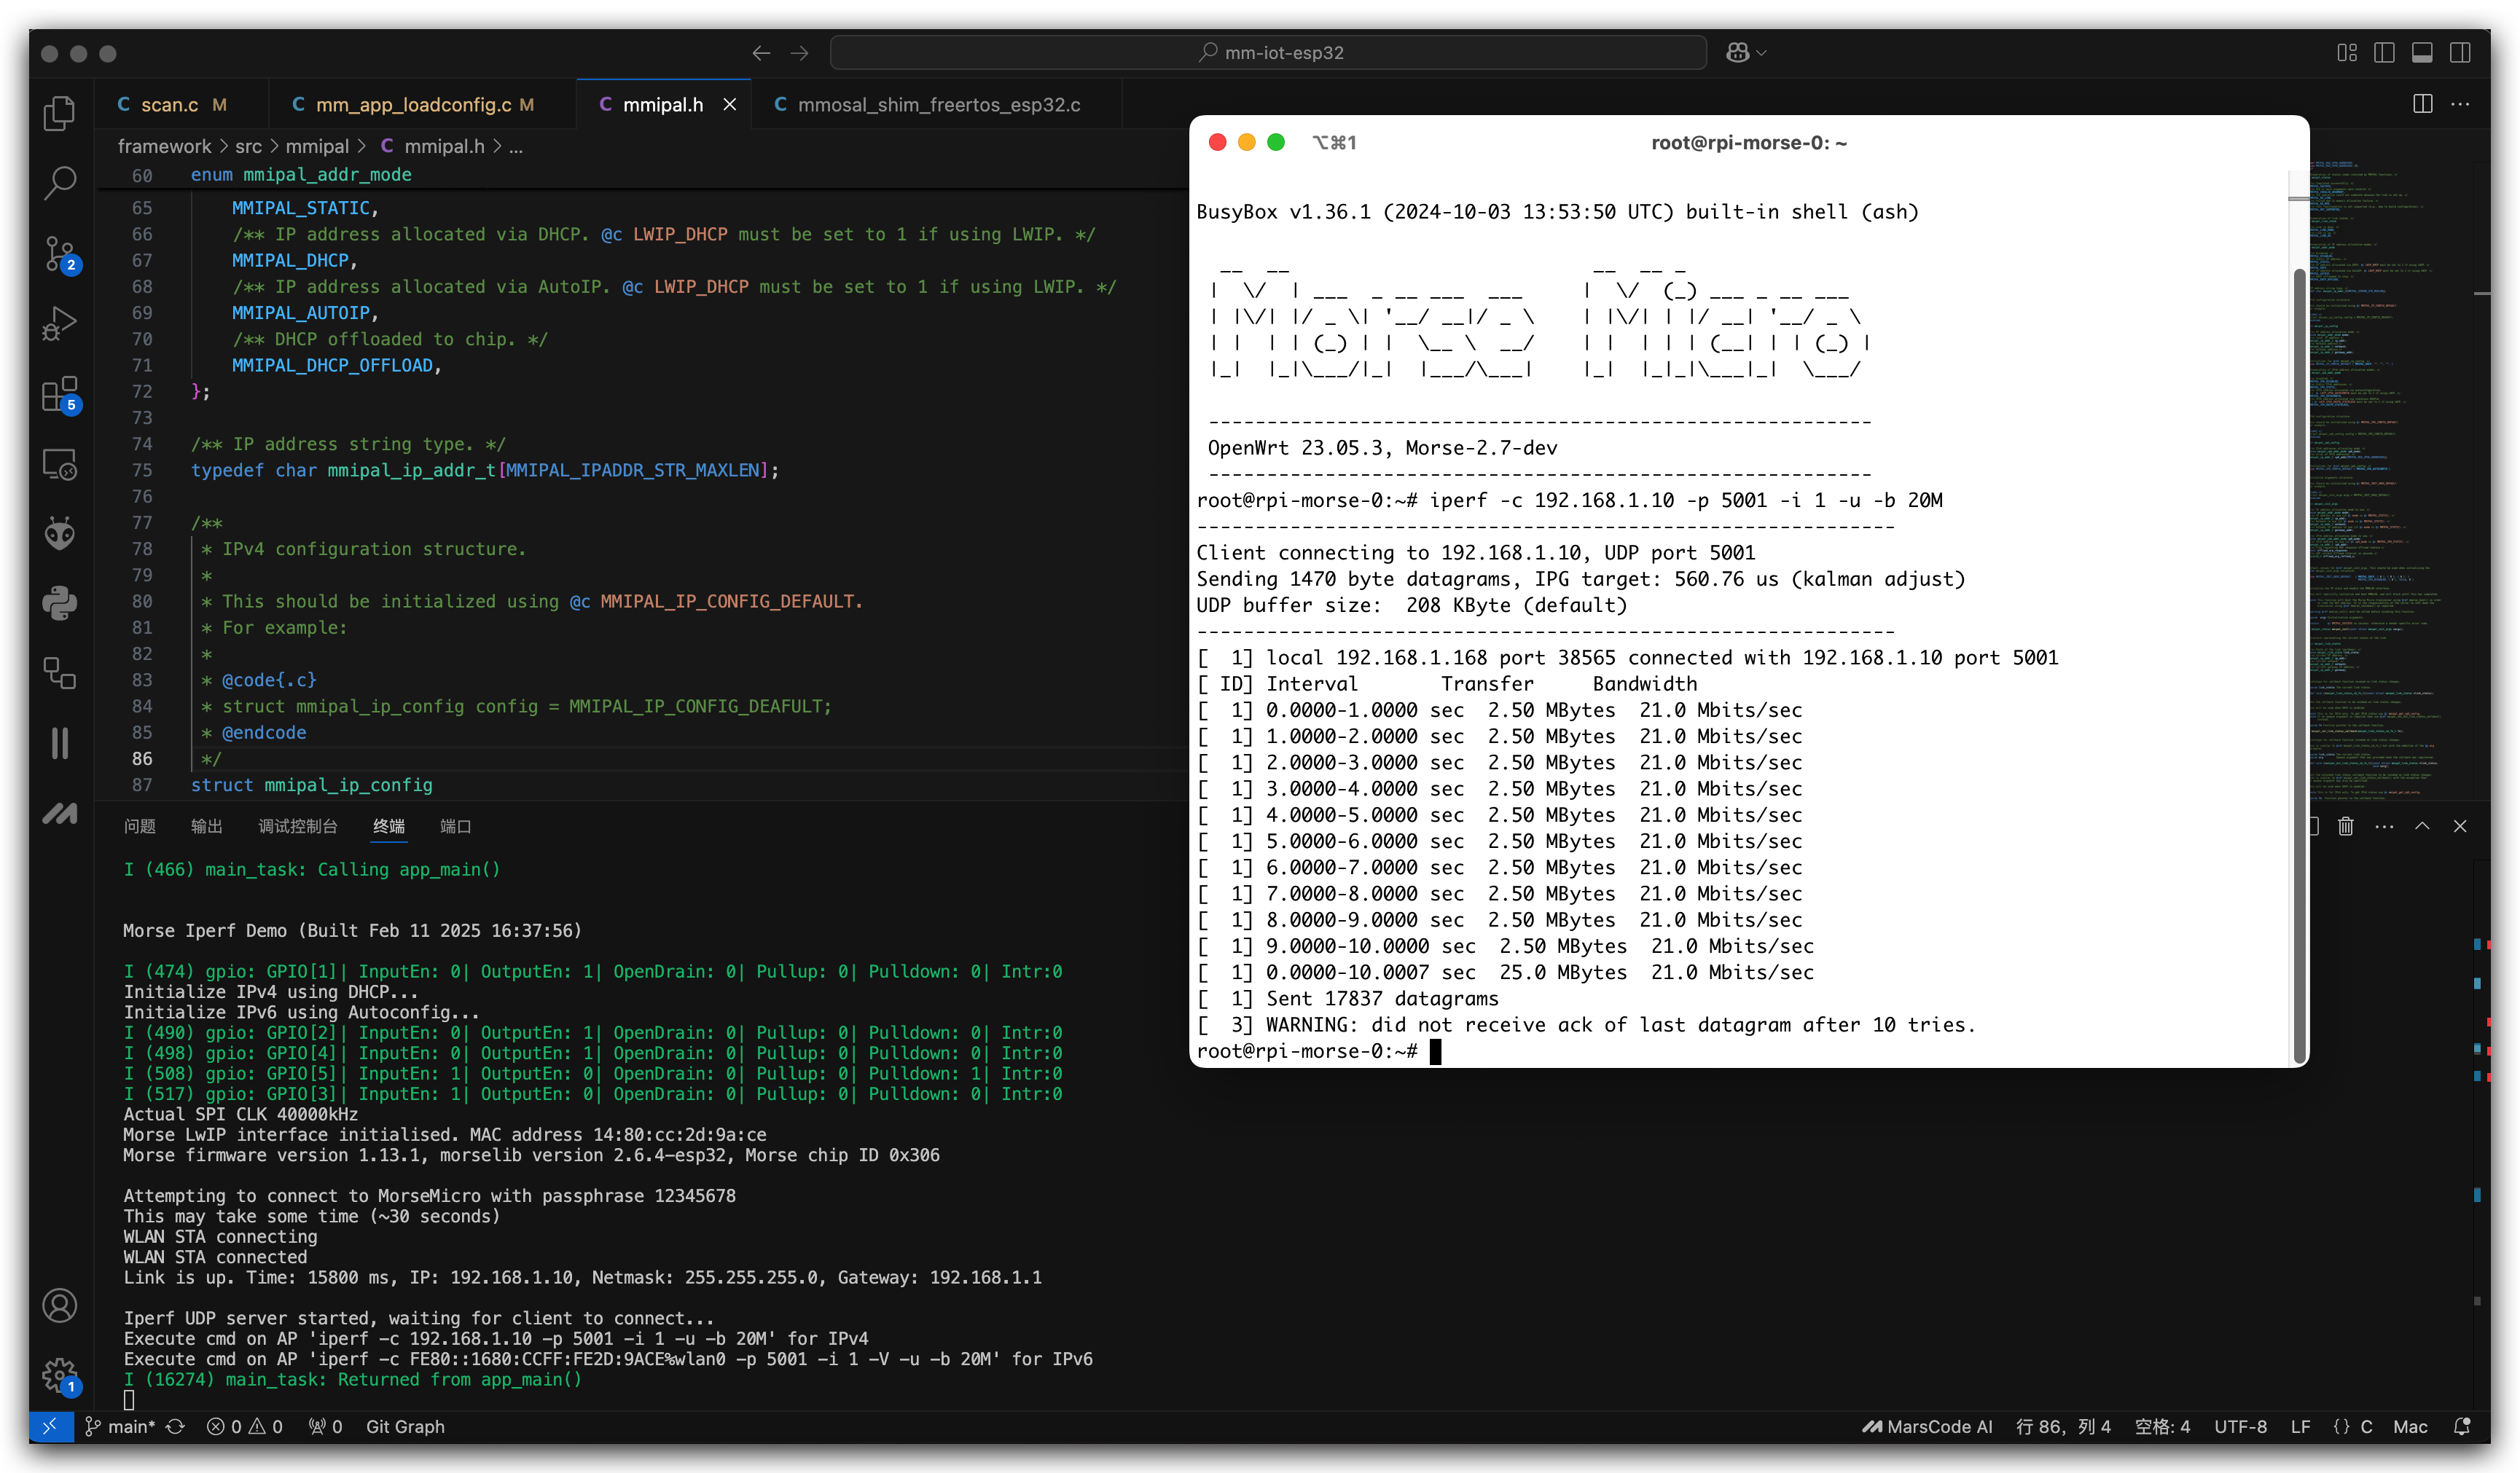Select the 输出 (Output) panel tab
2520x1473 pixels.
[207, 826]
